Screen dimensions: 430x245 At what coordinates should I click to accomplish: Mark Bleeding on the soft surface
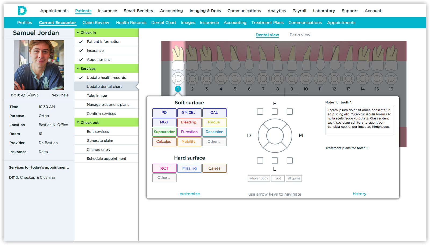189,122
